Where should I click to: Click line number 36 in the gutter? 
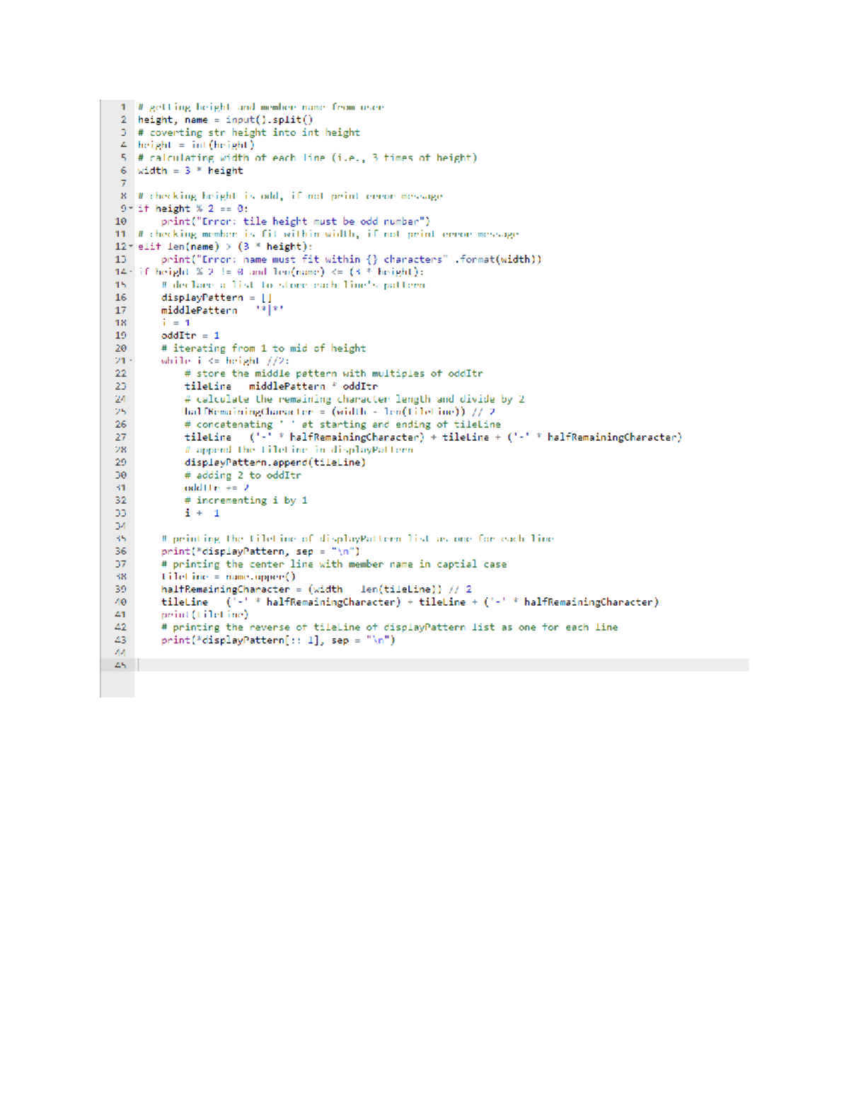click(120, 551)
